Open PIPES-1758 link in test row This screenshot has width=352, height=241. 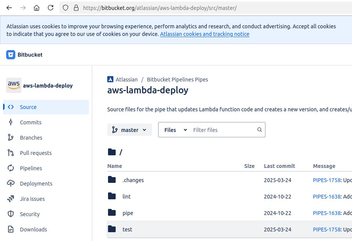(x=327, y=230)
